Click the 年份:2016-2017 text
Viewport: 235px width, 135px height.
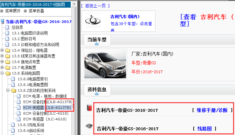147,72
